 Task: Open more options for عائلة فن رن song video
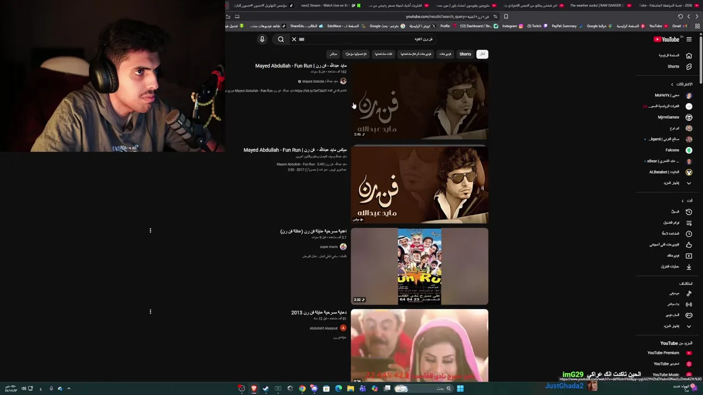150,230
